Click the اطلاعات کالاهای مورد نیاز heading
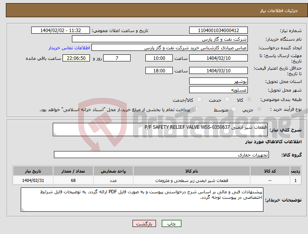 (273, 142)
